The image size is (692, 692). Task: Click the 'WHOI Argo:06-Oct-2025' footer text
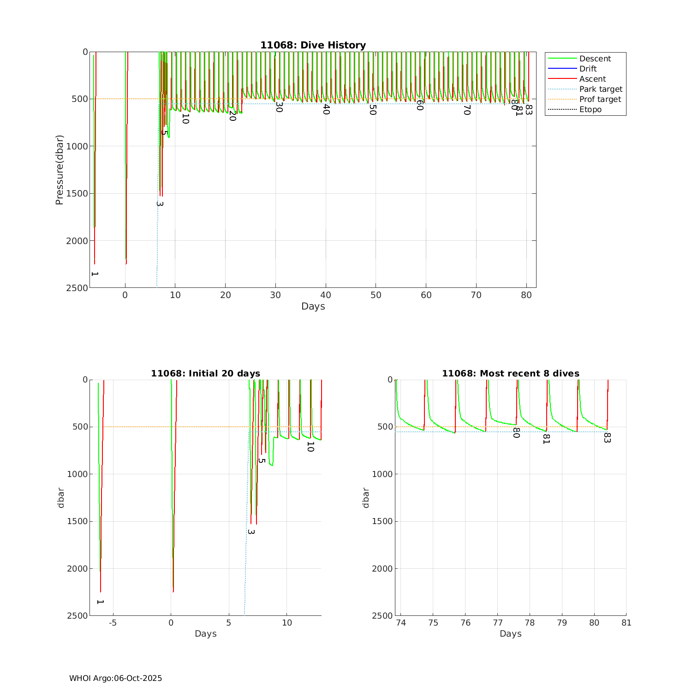(x=115, y=678)
